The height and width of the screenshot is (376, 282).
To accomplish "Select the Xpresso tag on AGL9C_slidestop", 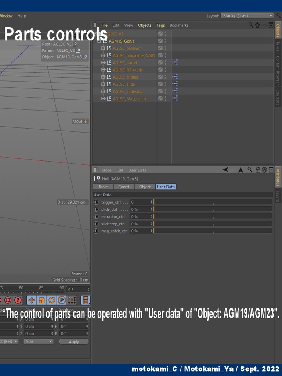I will click(x=175, y=91).
